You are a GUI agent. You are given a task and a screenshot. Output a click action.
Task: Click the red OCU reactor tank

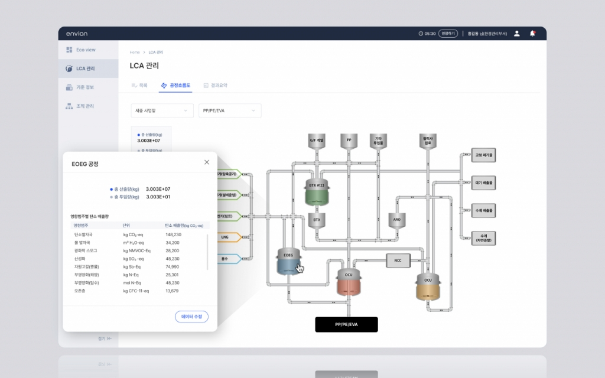pyautogui.click(x=349, y=283)
